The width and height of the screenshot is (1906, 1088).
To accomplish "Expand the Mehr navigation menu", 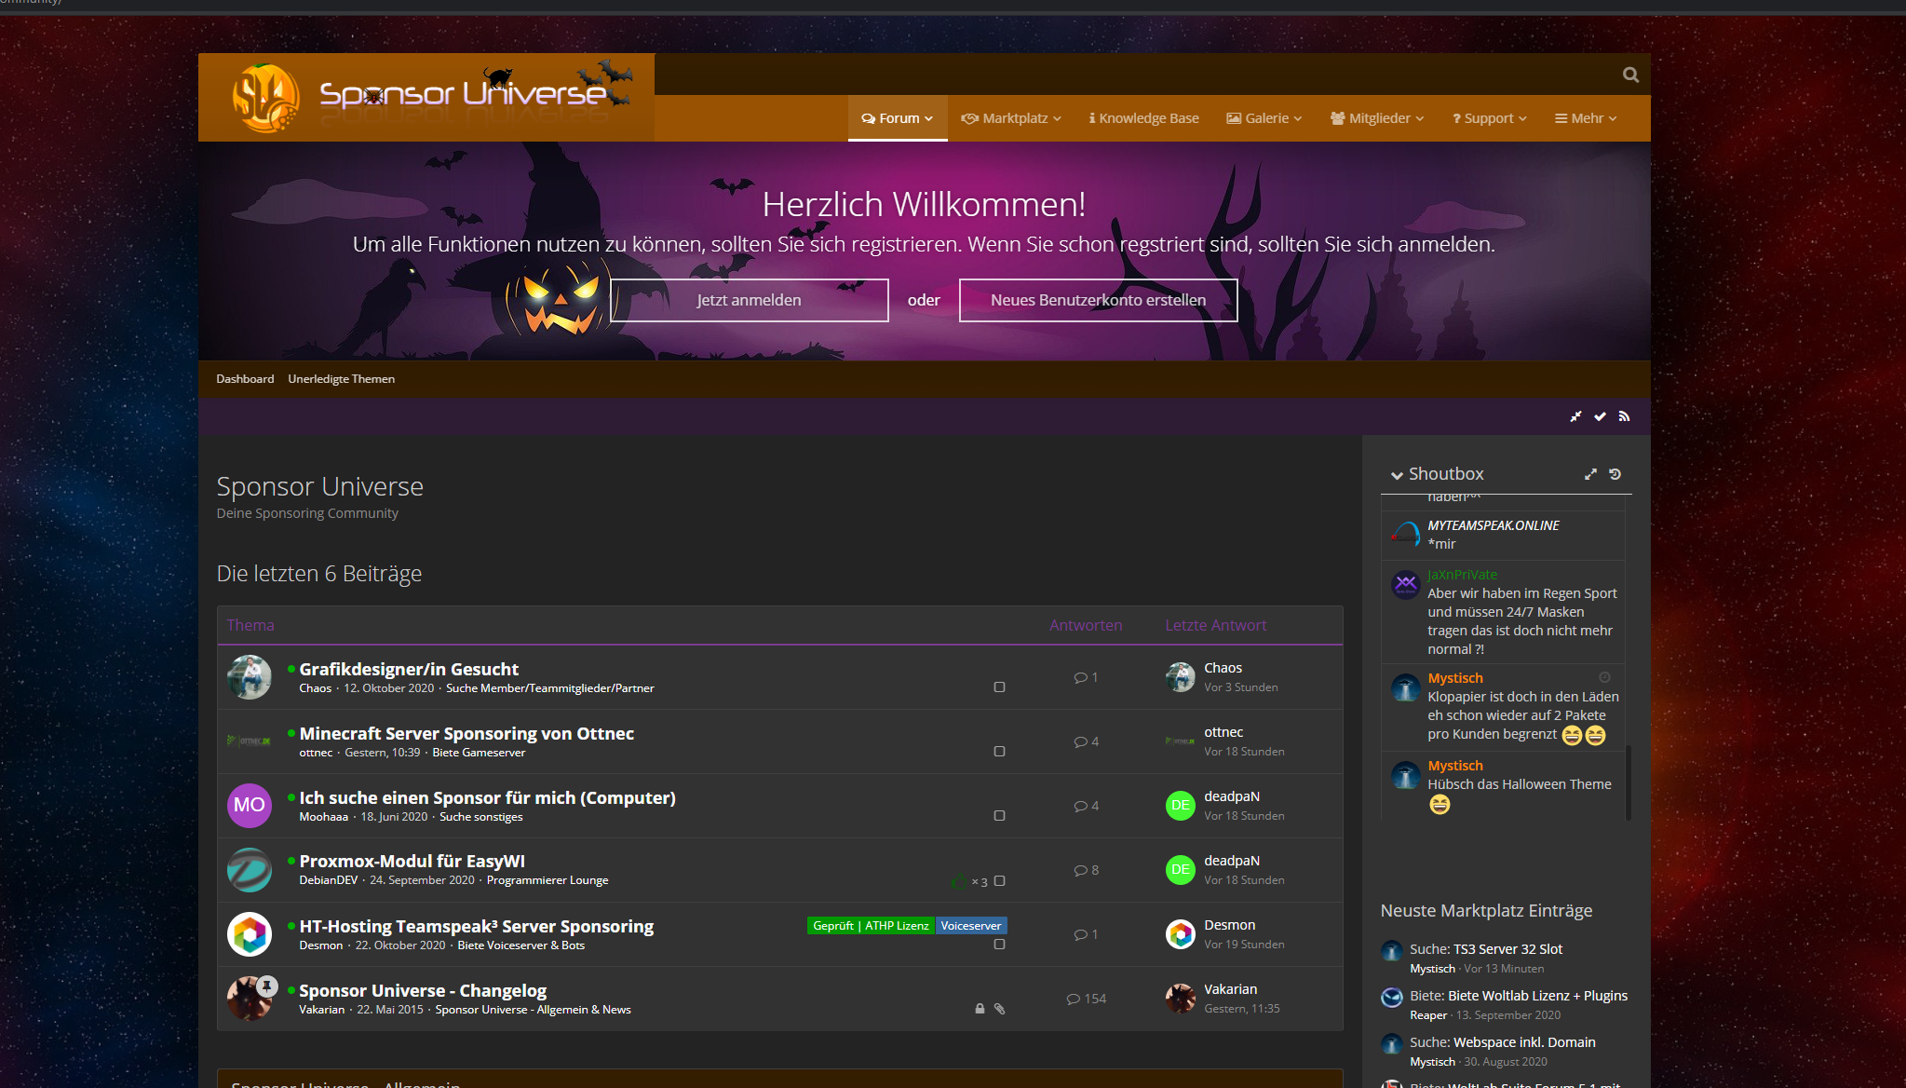I will pyautogui.click(x=1586, y=118).
